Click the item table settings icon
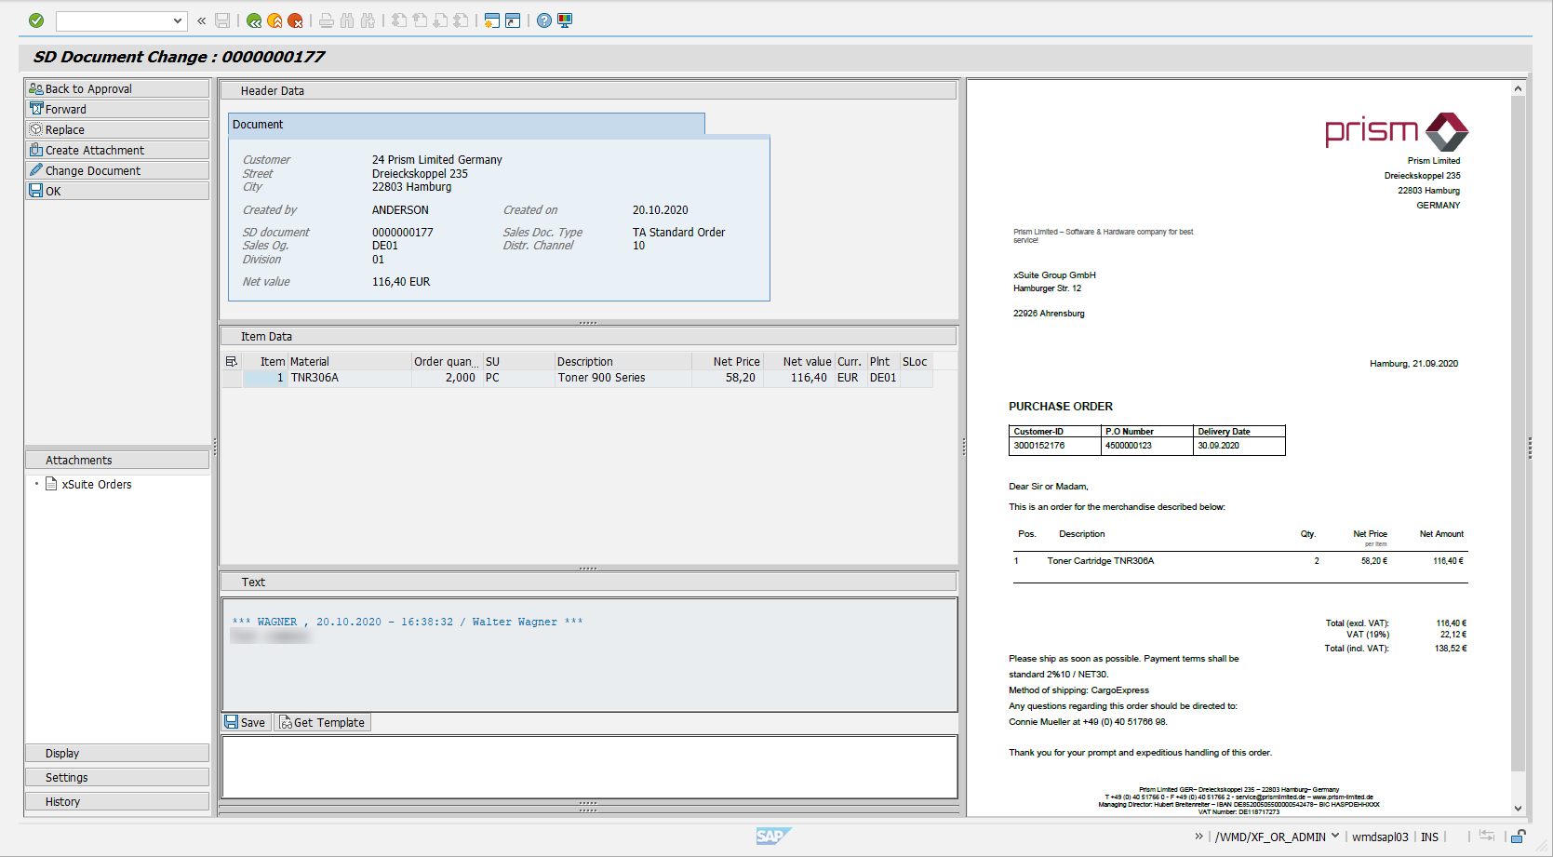The width and height of the screenshot is (1553, 857). [x=232, y=362]
